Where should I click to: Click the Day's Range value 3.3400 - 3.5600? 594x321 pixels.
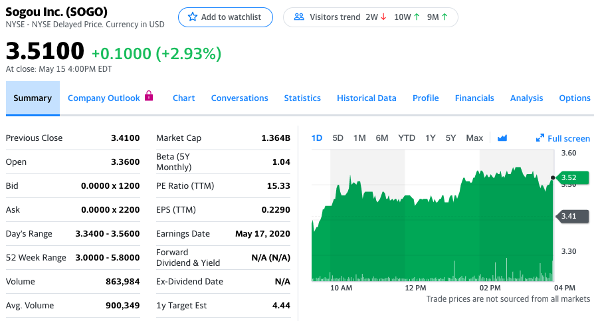tap(108, 233)
